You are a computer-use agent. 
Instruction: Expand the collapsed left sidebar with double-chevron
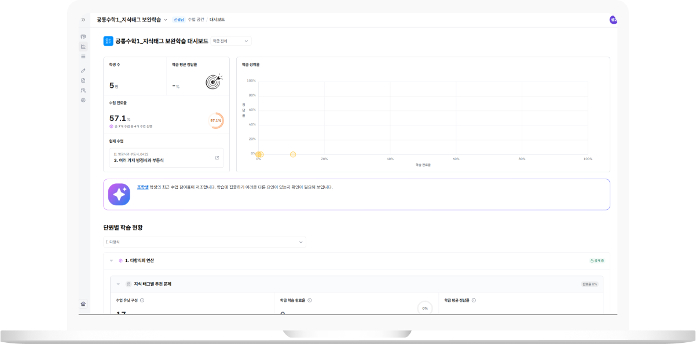83,20
